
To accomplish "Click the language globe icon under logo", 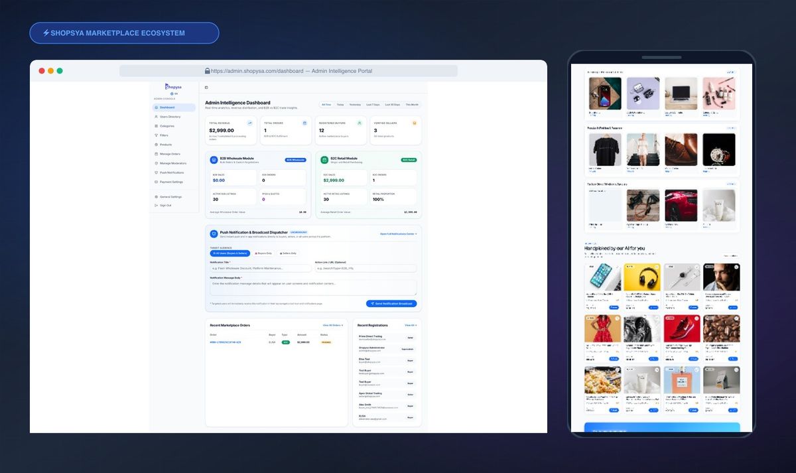I will (x=172, y=94).
